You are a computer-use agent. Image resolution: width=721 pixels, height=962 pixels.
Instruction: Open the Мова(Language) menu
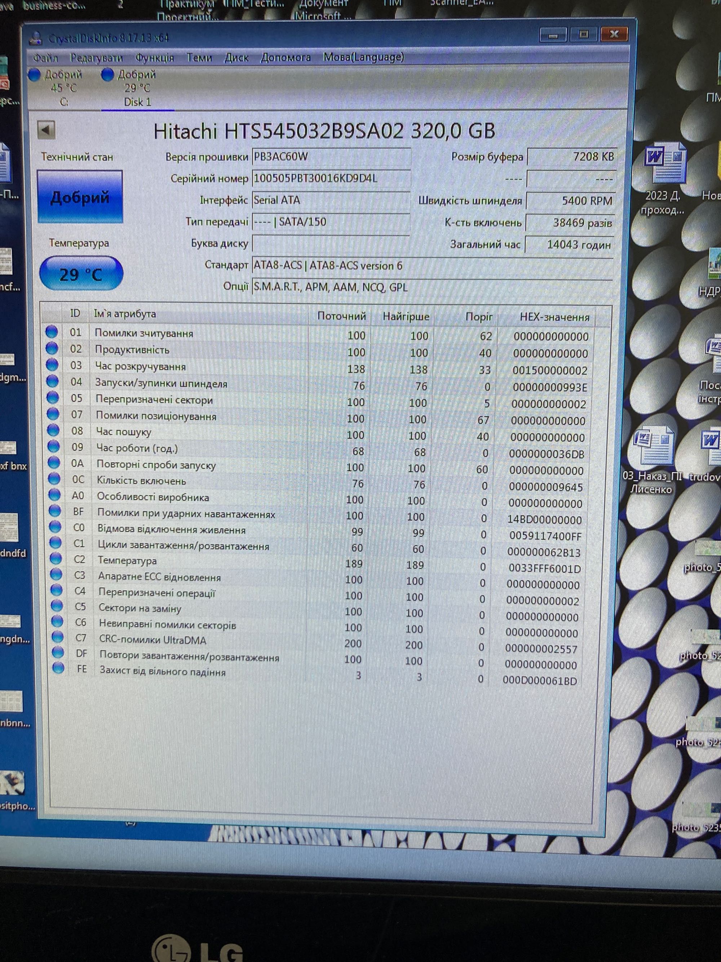click(x=364, y=57)
